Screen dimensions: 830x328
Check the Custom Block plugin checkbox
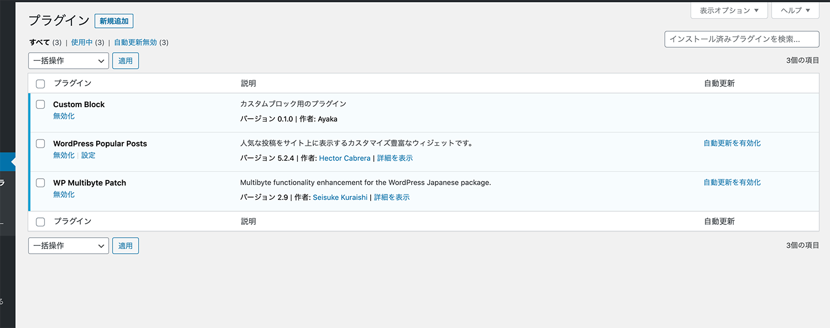click(x=40, y=104)
